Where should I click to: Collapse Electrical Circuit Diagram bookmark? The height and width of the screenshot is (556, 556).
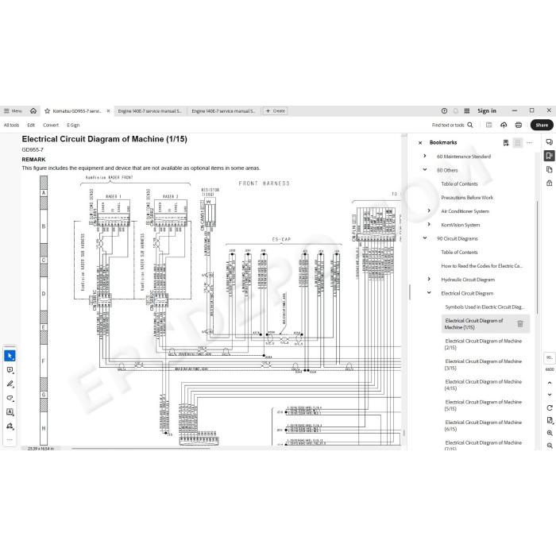click(x=429, y=293)
